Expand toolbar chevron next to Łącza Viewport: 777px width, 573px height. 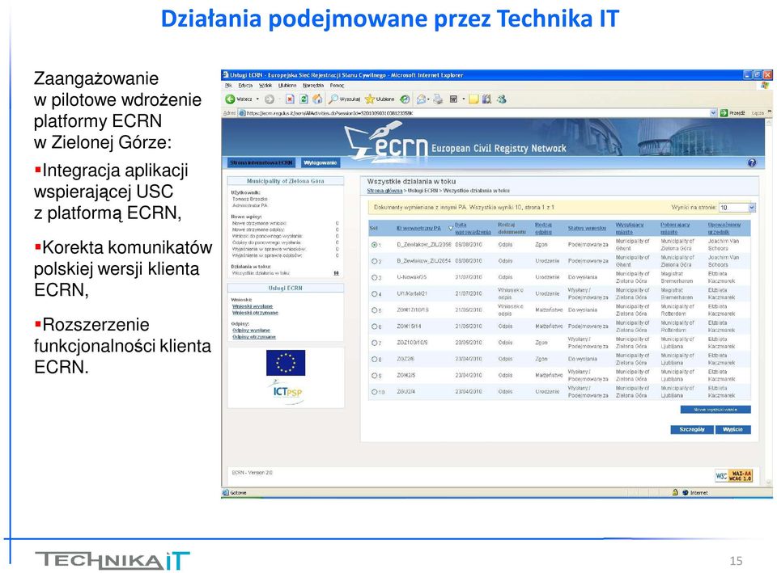click(769, 112)
